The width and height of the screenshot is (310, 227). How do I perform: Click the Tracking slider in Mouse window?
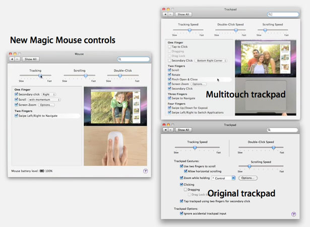tap(36, 76)
